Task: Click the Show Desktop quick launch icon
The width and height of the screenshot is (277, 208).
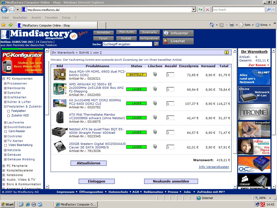Action: click(x=21, y=204)
